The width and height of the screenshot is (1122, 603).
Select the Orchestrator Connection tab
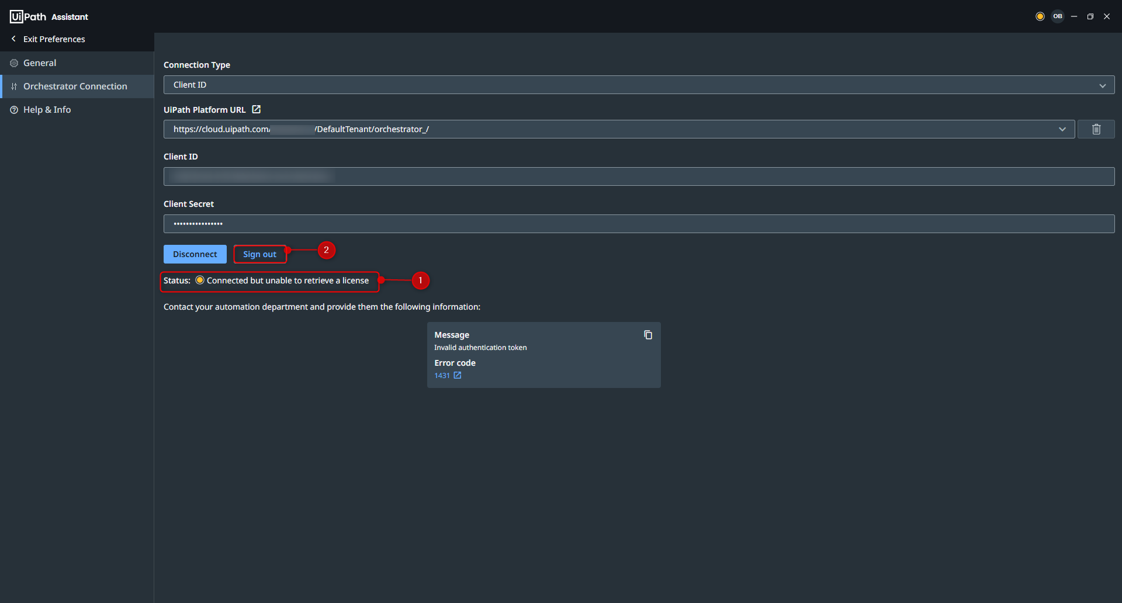(x=77, y=86)
